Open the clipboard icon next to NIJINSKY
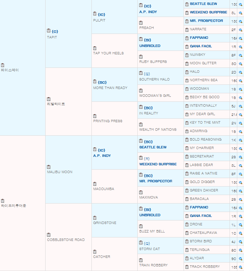Image resolution: width=244 pixels, height=271 pixels. [x=187, y=55]
